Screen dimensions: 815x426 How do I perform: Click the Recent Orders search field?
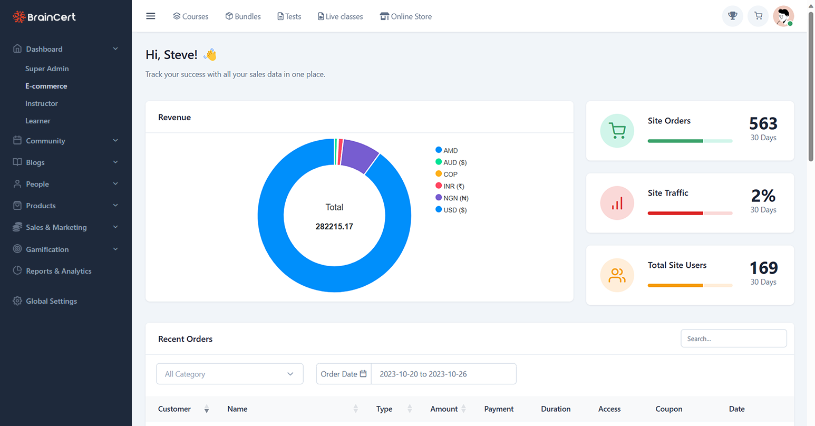coord(733,338)
